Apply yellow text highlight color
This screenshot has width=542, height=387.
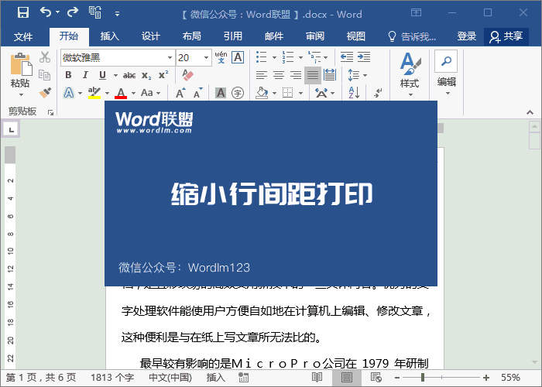(94, 93)
